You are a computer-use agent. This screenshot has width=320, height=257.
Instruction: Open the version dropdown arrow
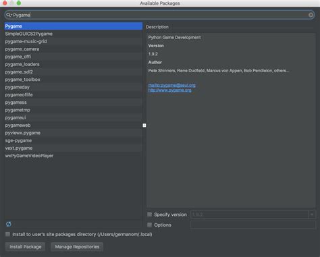coord(312,215)
